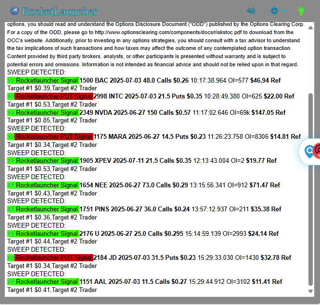
Task: Click the optionsclearing.com riskstoc.pdf URL
Action: [x=168, y=32]
